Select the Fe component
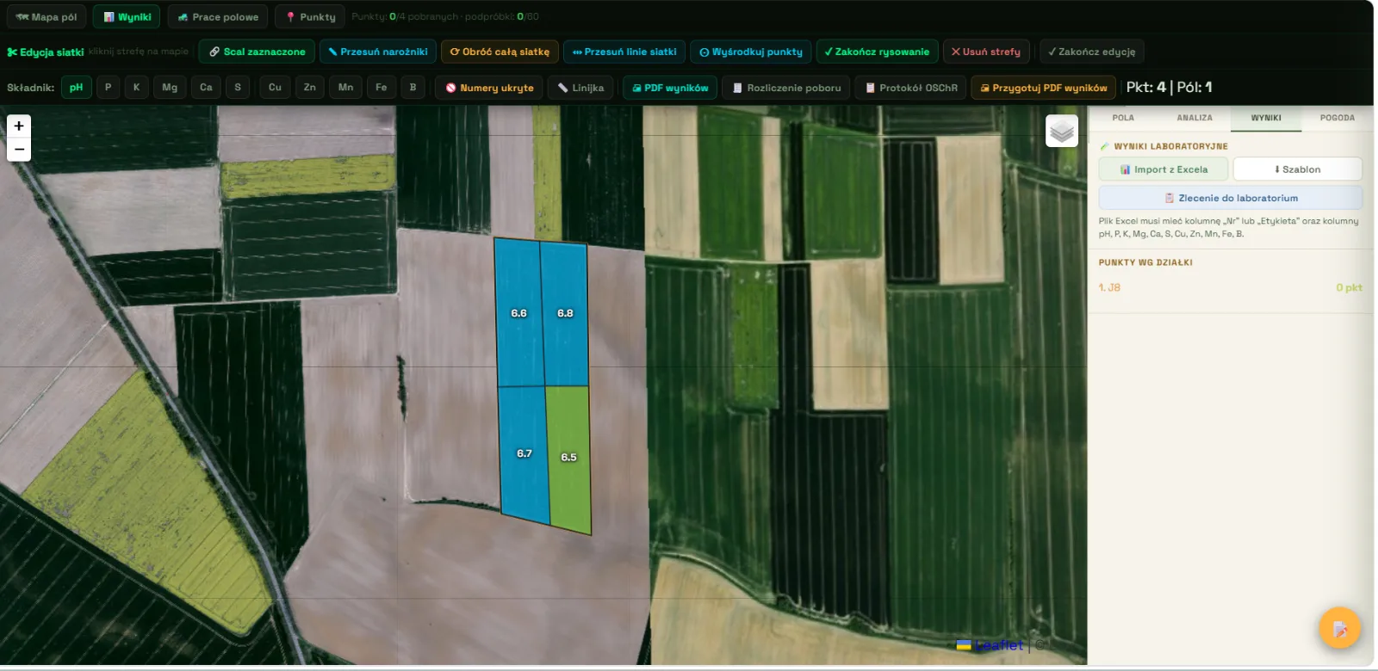The width and height of the screenshot is (1378, 671). pyautogui.click(x=381, y=88)
